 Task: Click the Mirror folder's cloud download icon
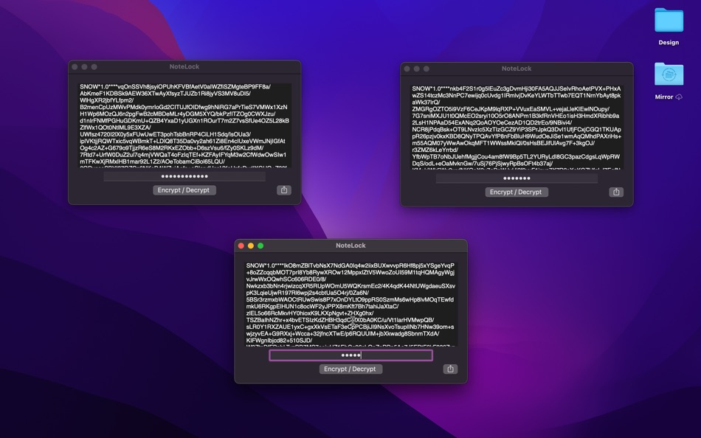tap(679, 97)
